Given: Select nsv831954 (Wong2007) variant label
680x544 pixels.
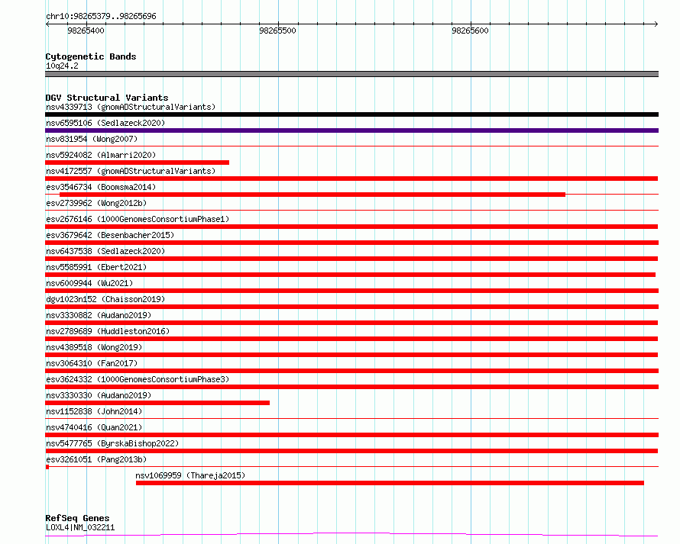Looking at the screenshot, I should [x=92, y=139].
